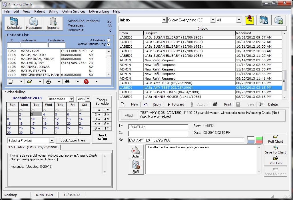The width and height of the screenshot is (293, 200).
Task: Click the Pull Chart folder button
Action: (x=275, y=139)
